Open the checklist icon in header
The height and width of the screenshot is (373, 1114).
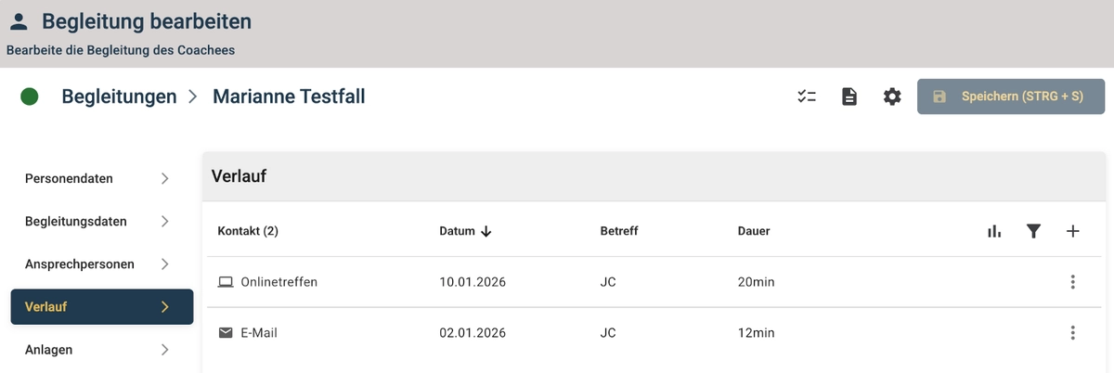(806, 96)
